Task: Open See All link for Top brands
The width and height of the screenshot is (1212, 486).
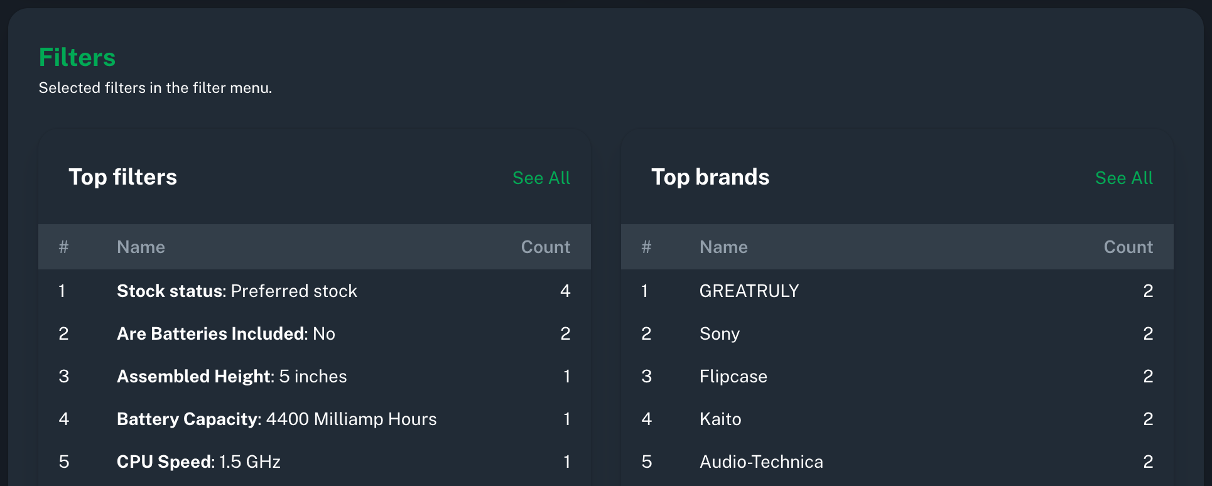Action: click(x=1123, y=178)
